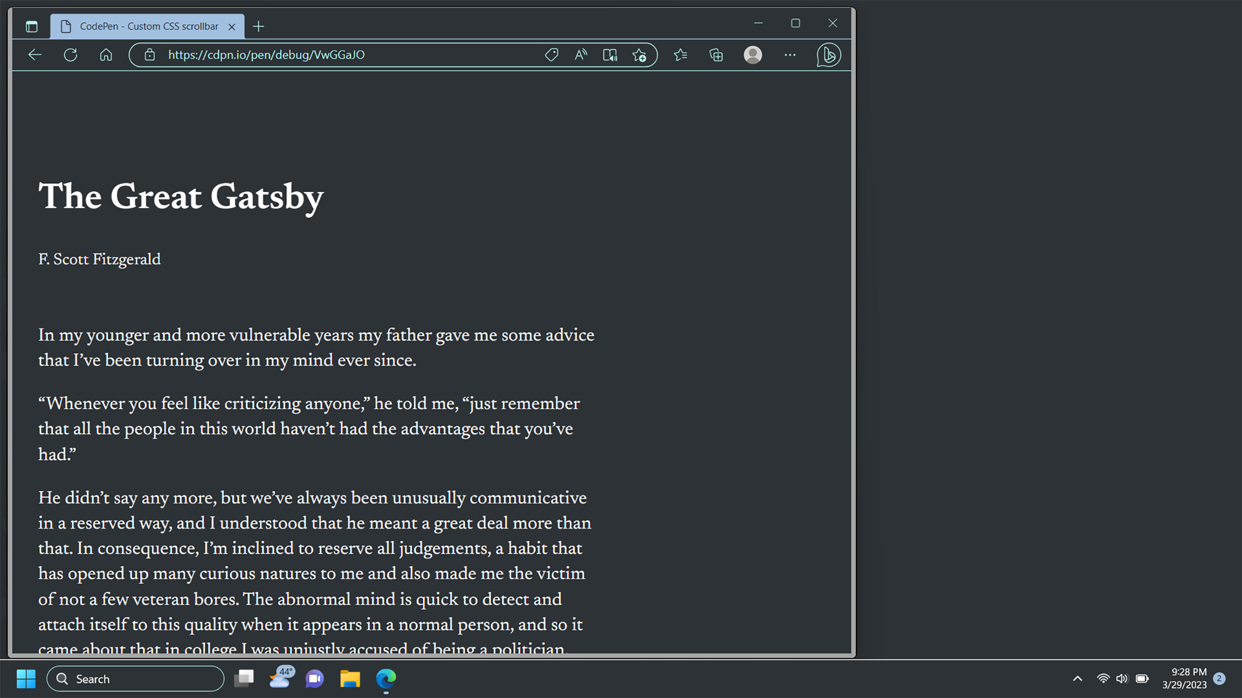
Task: Enter Immersive Reader mode
Action: (x=610, y=55)
